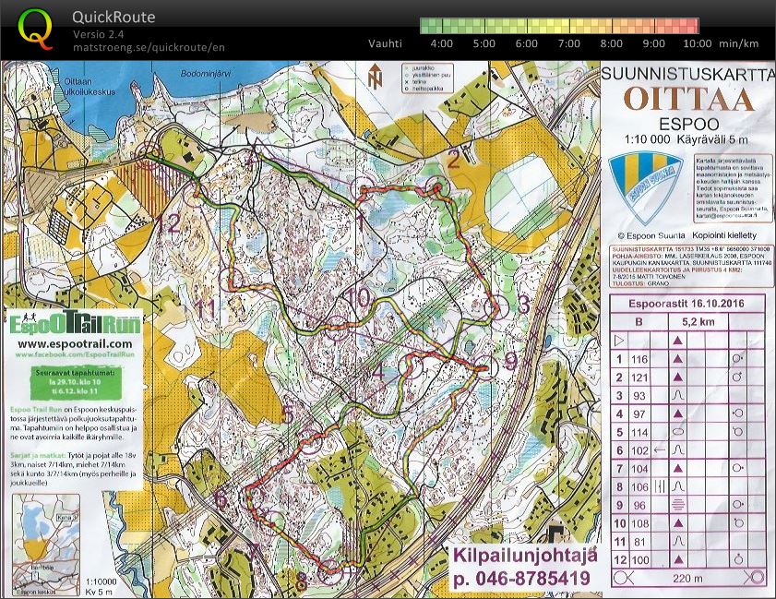Click control number 11 on the map
The height and width of the screenshot is (599, 776).
click(206, 309)
